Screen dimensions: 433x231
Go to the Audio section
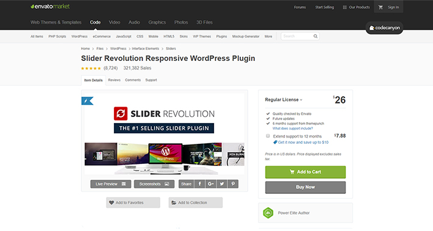(134, 23)
